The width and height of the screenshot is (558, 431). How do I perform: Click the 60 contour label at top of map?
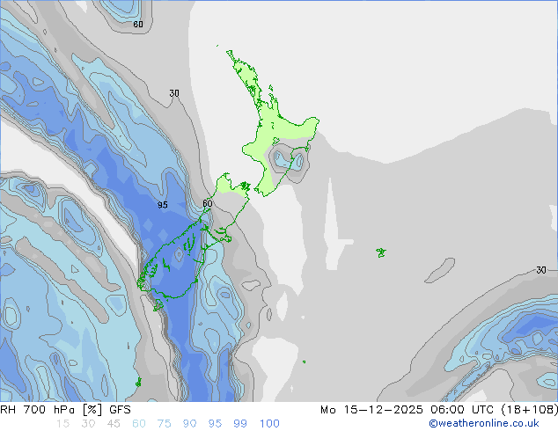click(x=138, y=24)
